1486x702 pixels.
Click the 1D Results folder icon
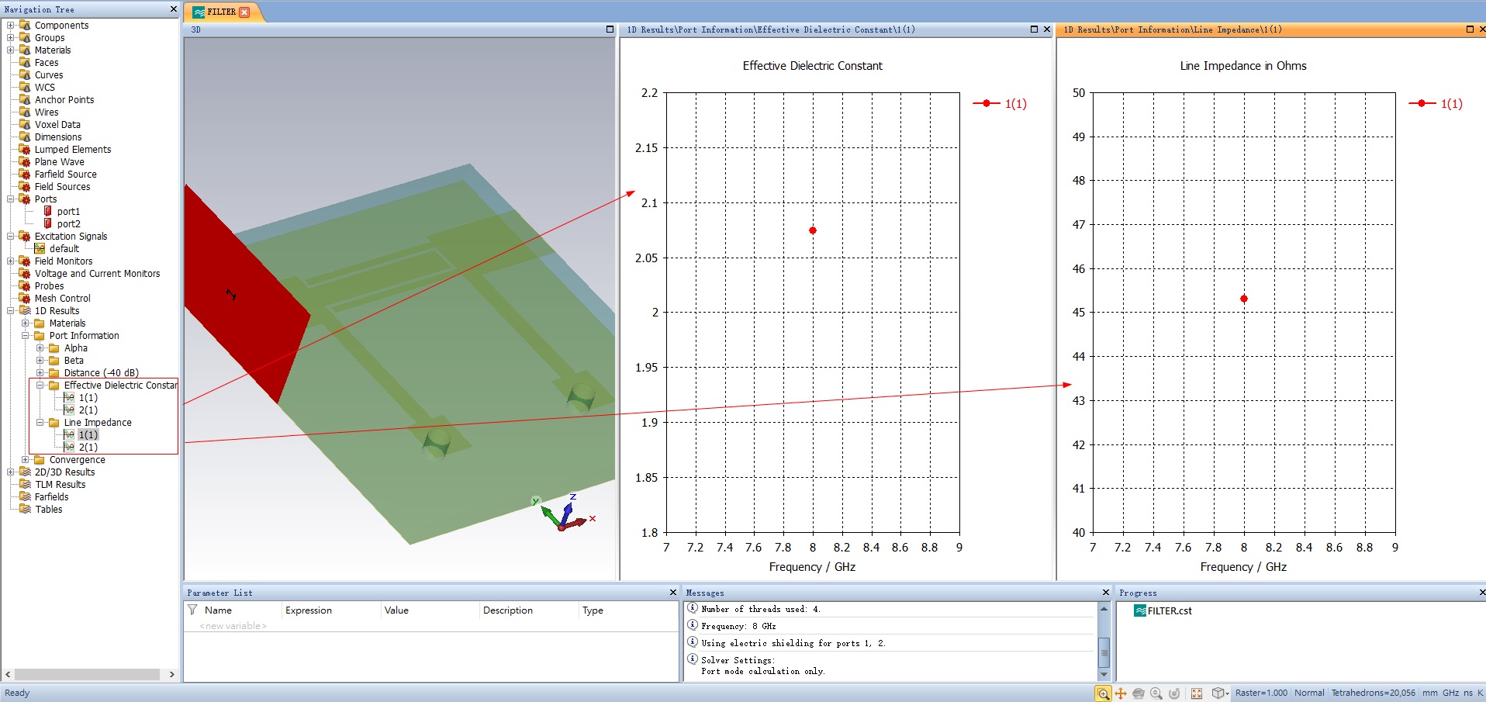[25, 310]
